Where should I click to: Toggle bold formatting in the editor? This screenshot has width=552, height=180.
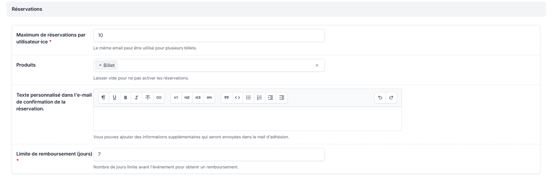pos(126,98)
